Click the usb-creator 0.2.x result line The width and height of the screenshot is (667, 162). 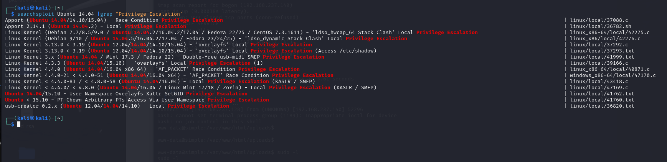coord(117,106)
